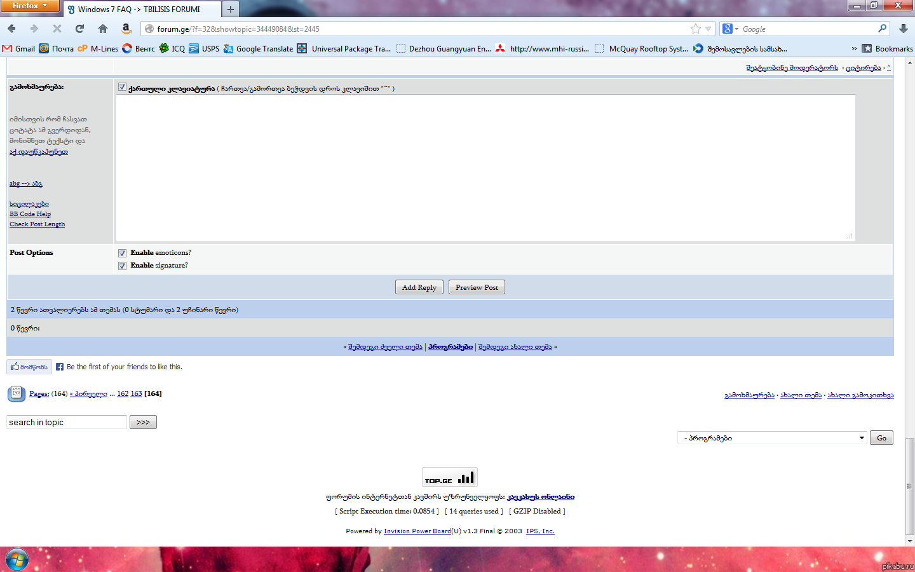Image resolution: width=915 pixels, height=572 pixels.
Task: Open the Google Translate bookmark
Action: tap(258, 48)
